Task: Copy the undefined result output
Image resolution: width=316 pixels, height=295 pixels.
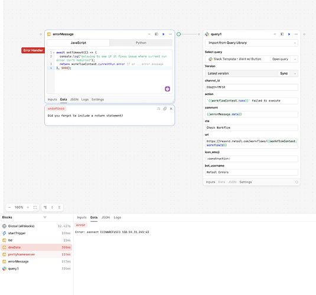Action: click(165, 109)
